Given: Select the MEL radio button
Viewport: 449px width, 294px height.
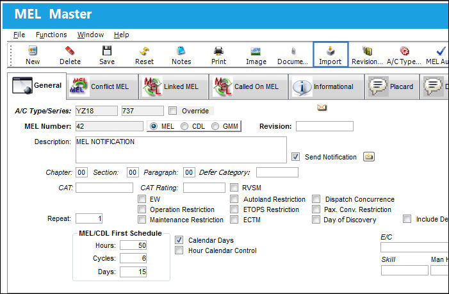Looking at the screenshot, I should point(154,126).
